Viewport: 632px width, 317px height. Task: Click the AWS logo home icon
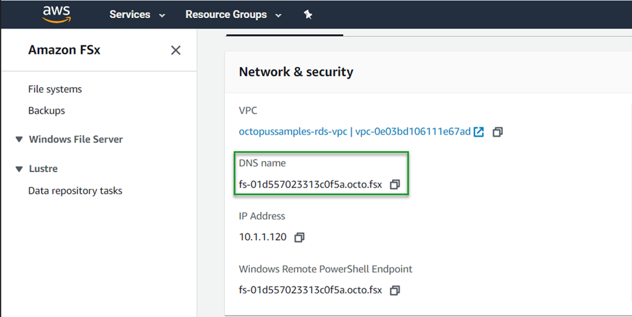tap(57, 14)
